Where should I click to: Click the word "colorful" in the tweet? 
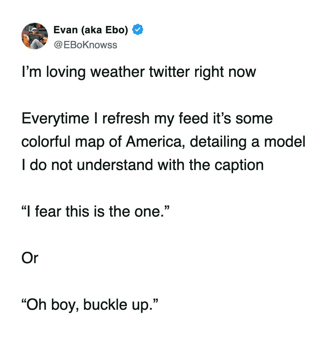click(x=45, y=142)
